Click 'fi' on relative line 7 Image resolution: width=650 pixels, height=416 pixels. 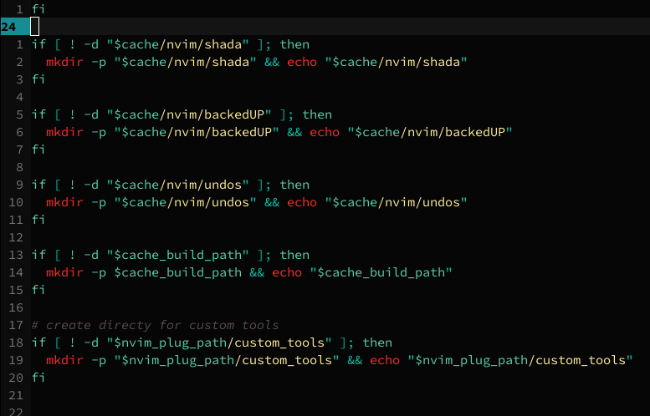(38, 150)
